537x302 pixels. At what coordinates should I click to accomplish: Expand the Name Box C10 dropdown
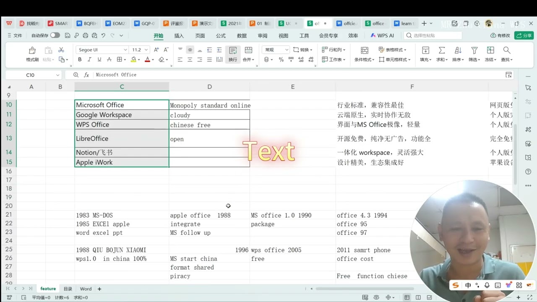[x=57, y=75]
